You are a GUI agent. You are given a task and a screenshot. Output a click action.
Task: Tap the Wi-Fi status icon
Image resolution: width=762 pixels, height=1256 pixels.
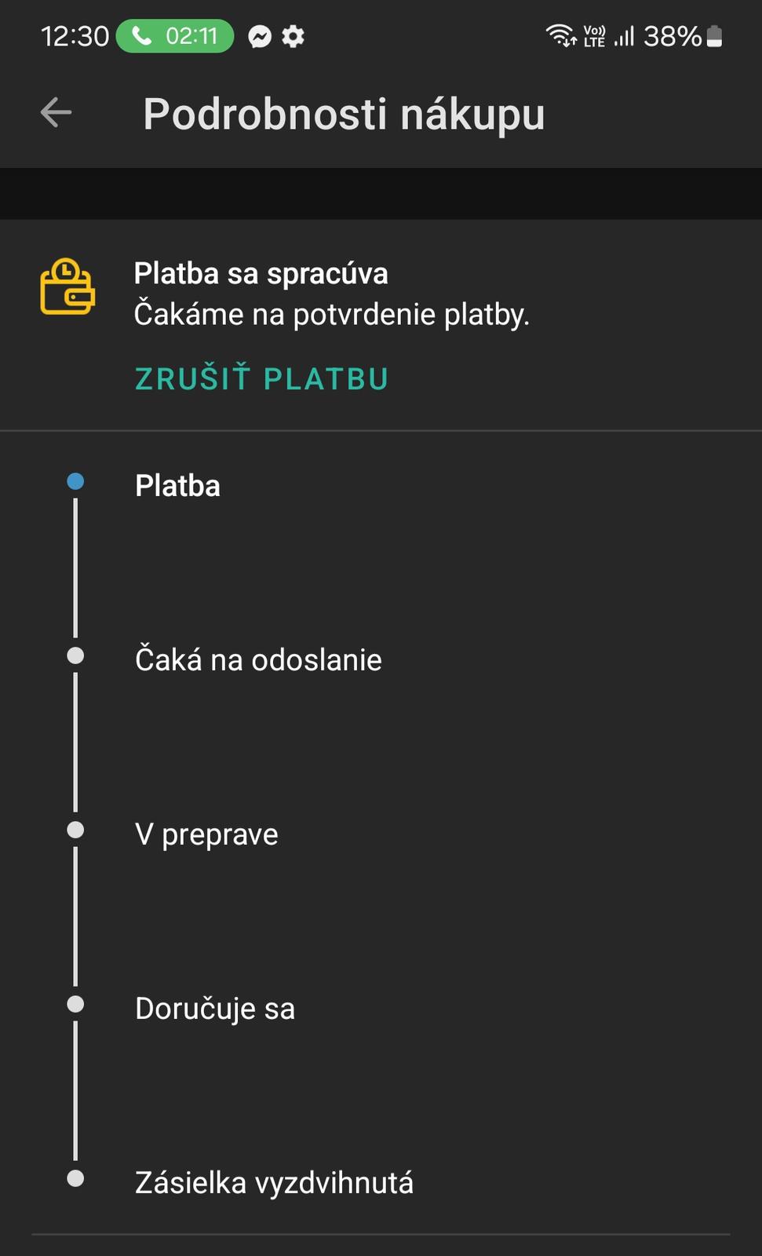561,36
